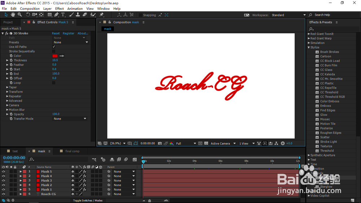This screenshot has height=203, width=361.
Task: Select the Horizontal Type tool
Action: [63, 15]
